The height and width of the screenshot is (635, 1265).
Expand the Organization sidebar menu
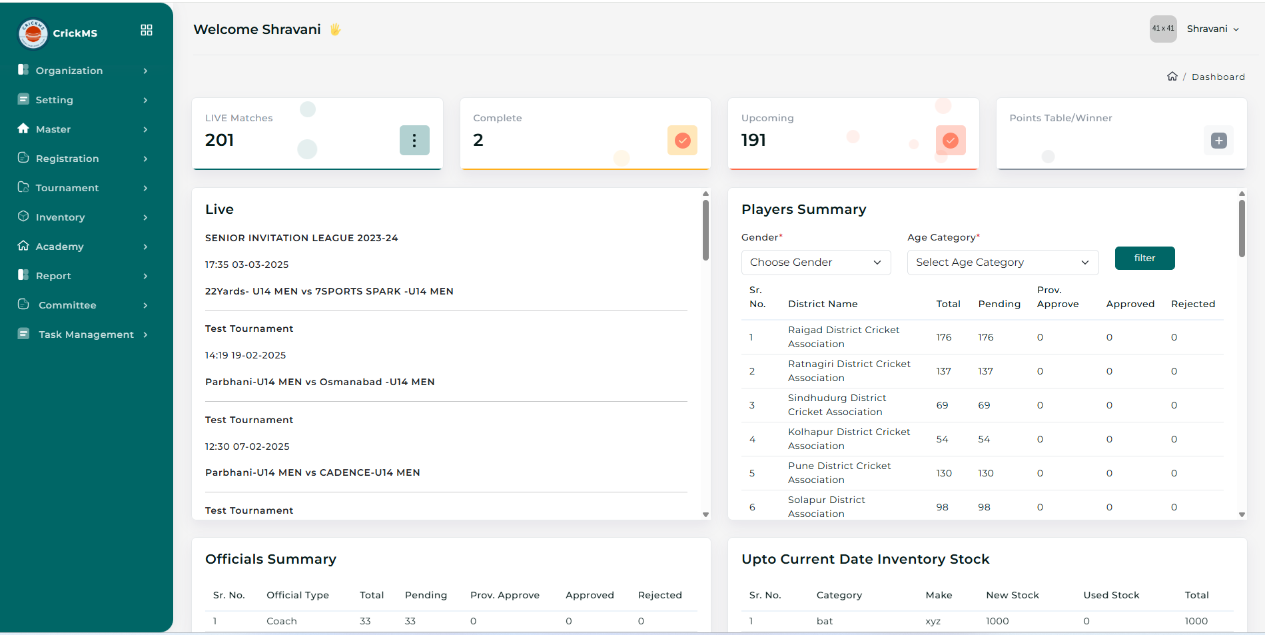pos(83,71)
